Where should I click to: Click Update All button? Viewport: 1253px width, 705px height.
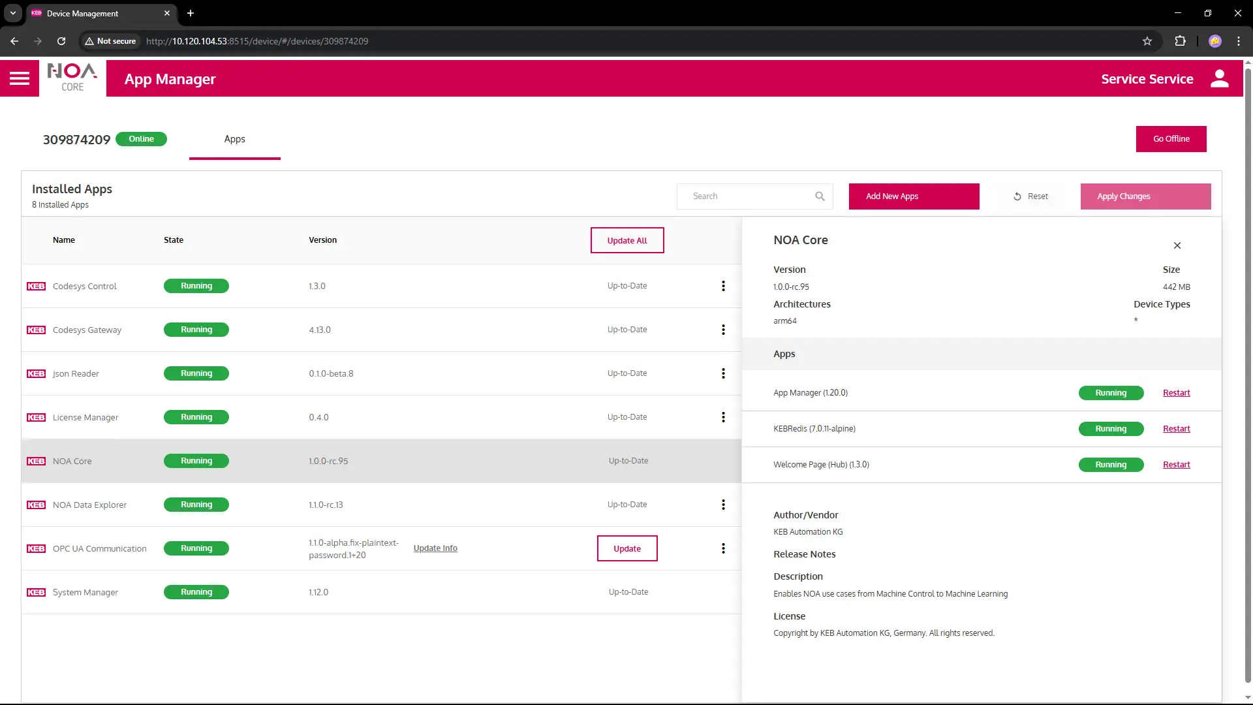click(626, 240)
